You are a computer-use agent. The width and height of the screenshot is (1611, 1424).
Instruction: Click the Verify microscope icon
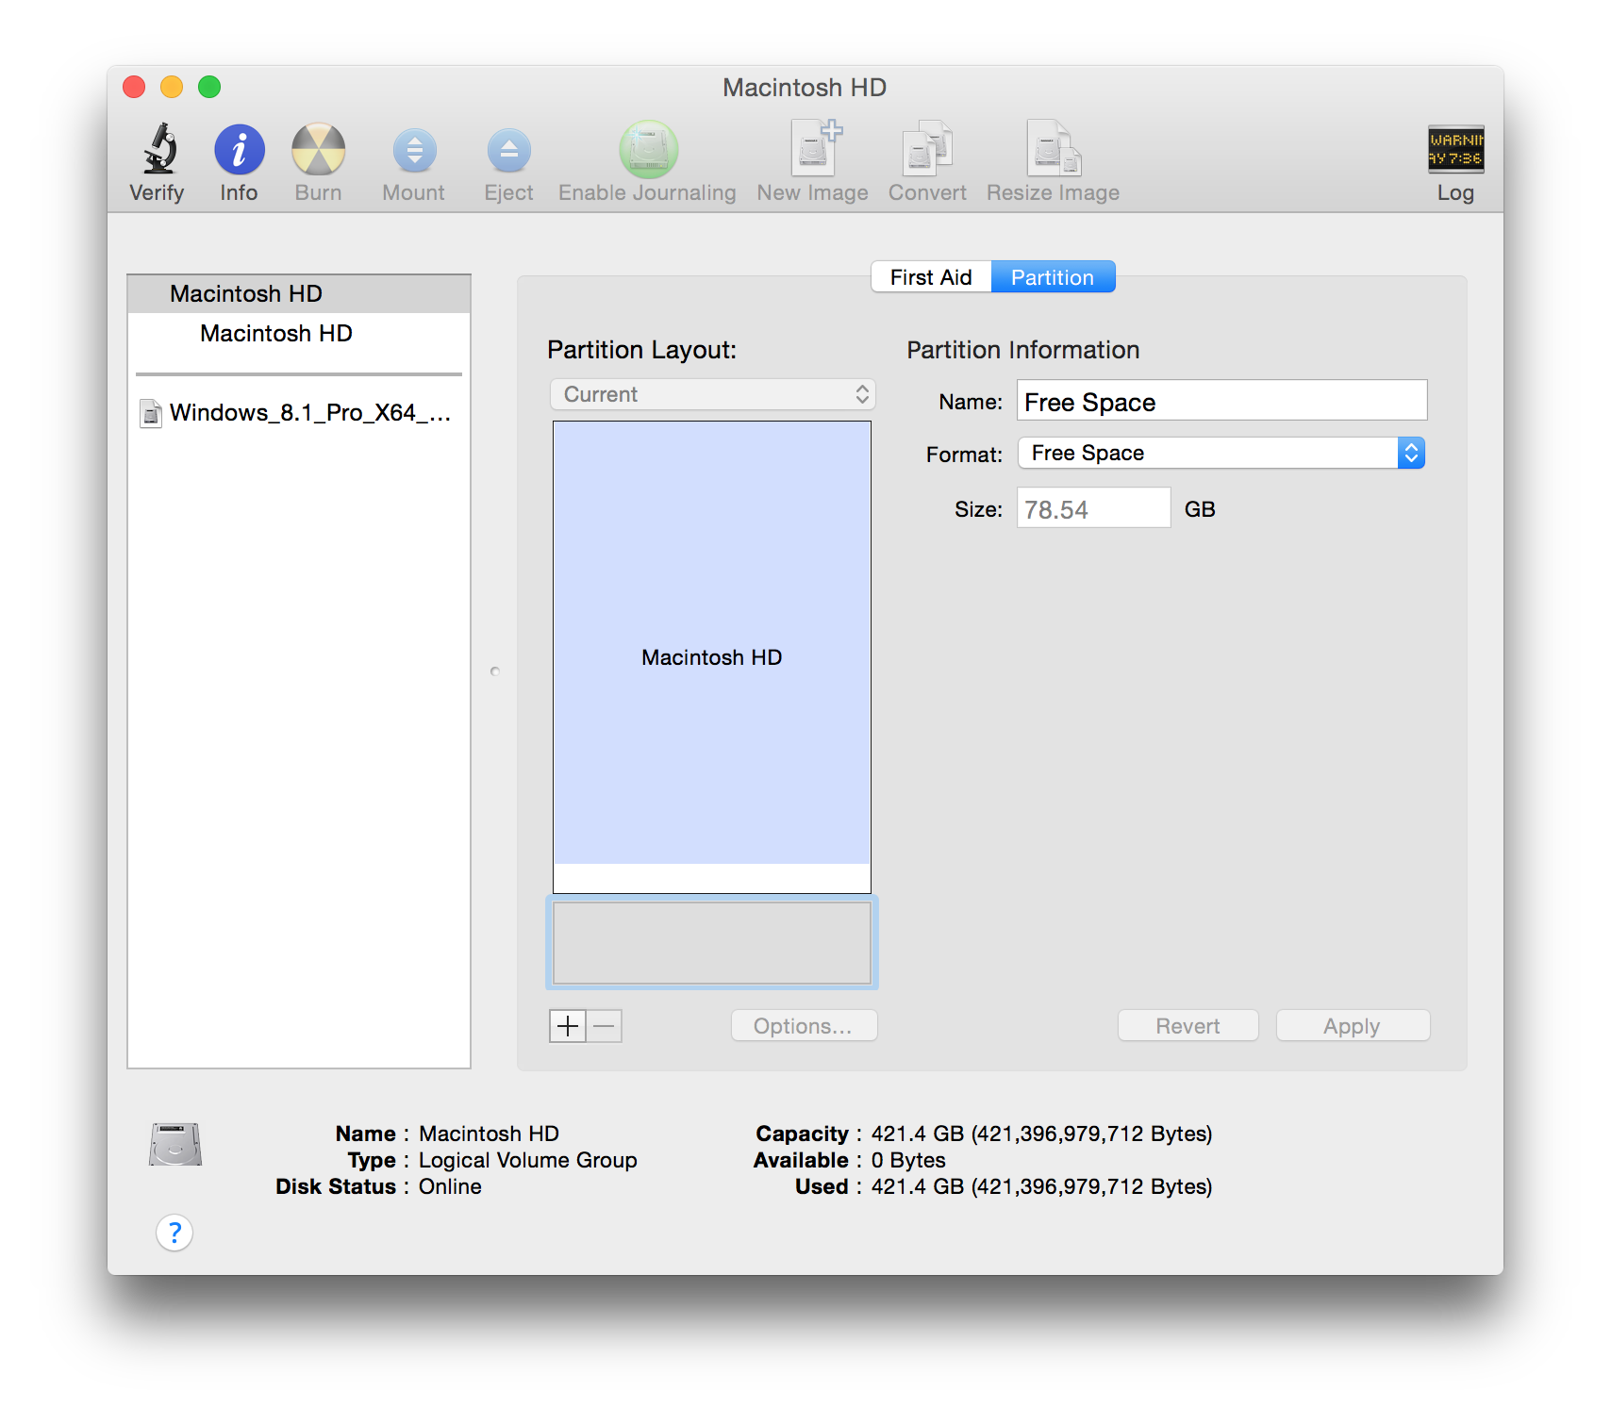coord(159,149)
